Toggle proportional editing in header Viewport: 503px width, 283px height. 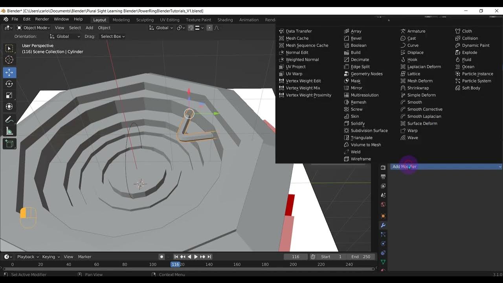point(209,28)
